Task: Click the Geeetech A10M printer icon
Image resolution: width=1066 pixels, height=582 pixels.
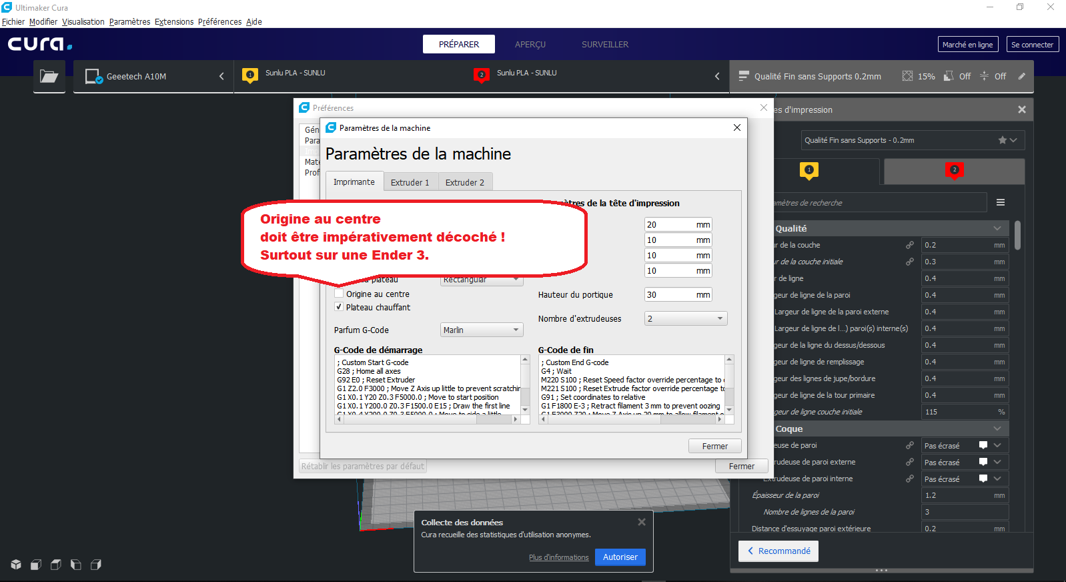Action: coord(93,77)
